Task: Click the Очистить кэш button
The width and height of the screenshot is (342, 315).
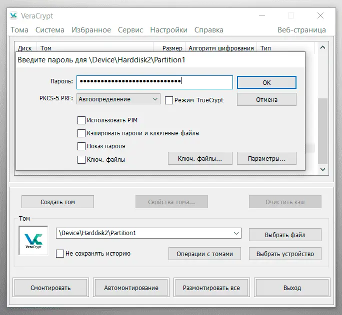Action: pos(285,202)
